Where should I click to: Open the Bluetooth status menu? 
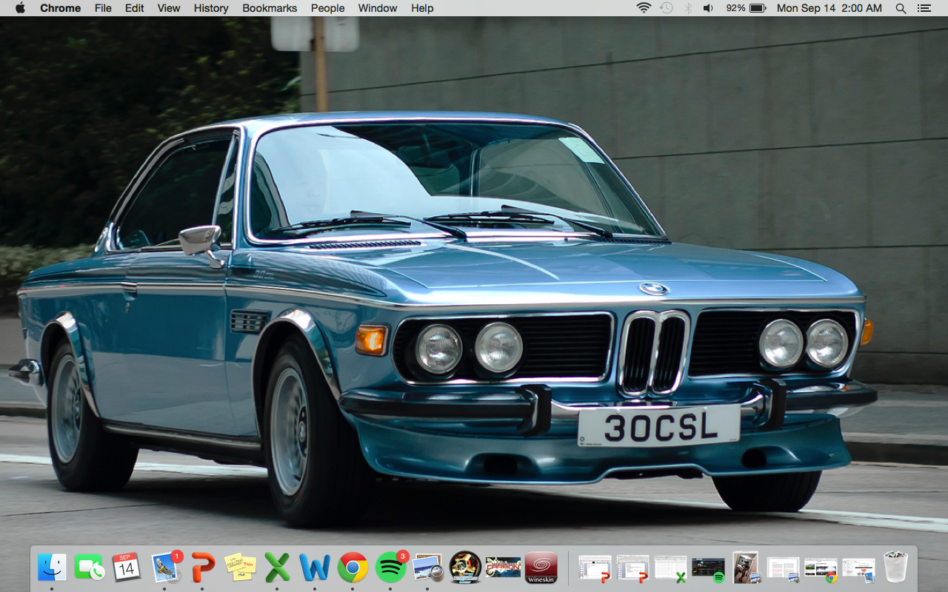(x=688, y=8)
